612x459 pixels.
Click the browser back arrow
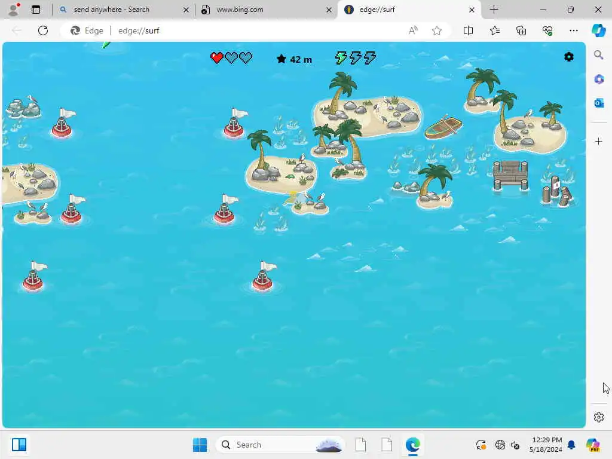[17, 30]
